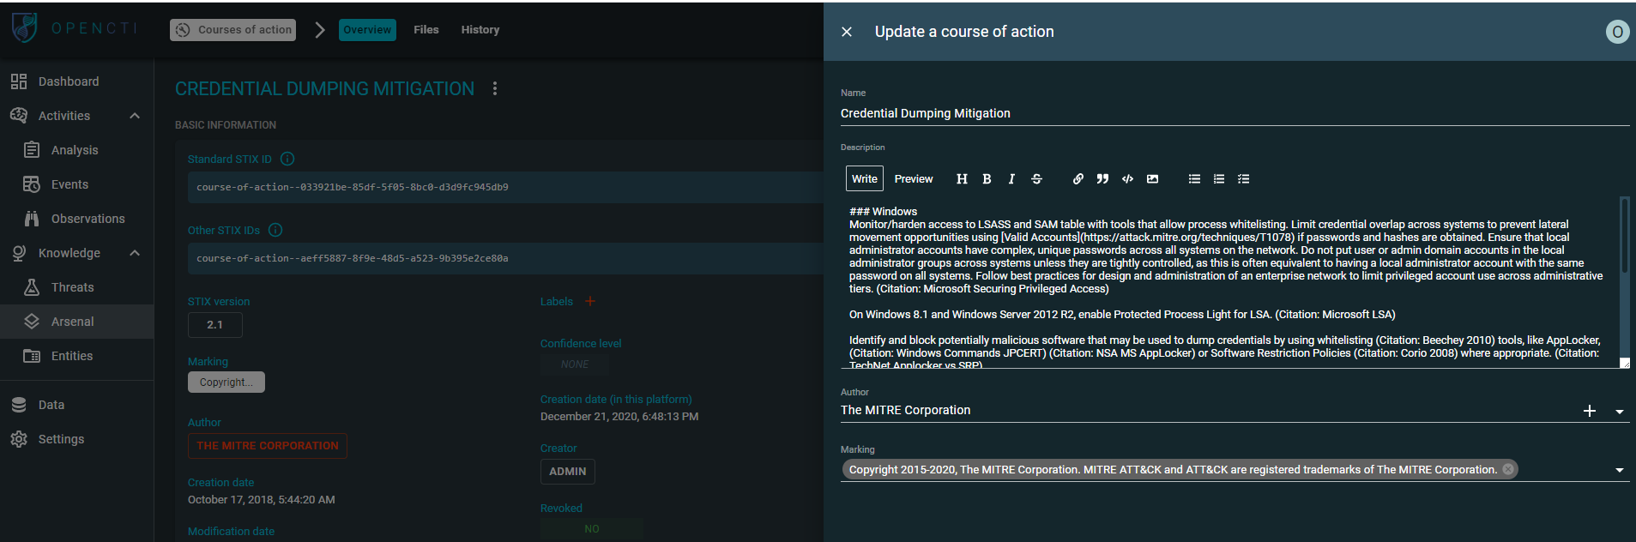Insert an image in description editor

pos(1152,179)
